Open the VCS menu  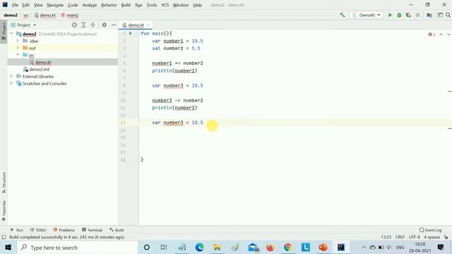coord(165,5)
